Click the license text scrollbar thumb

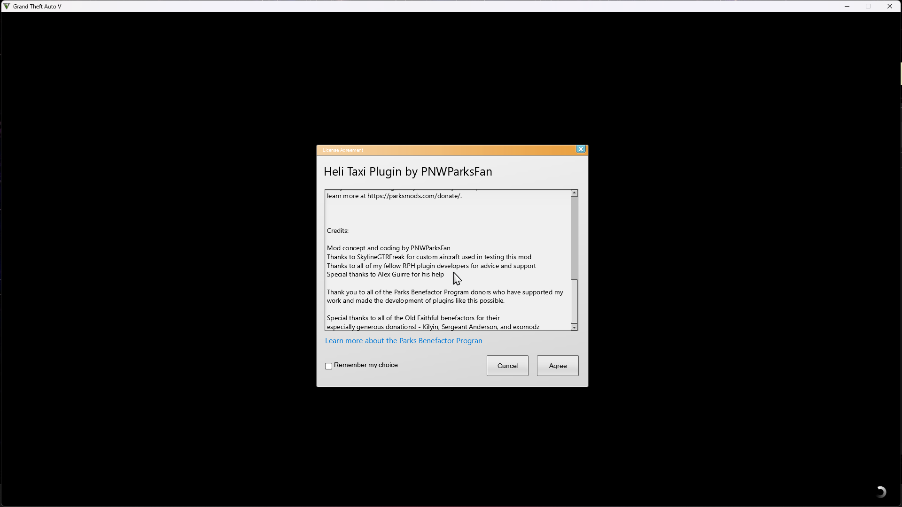coord(574,300)
